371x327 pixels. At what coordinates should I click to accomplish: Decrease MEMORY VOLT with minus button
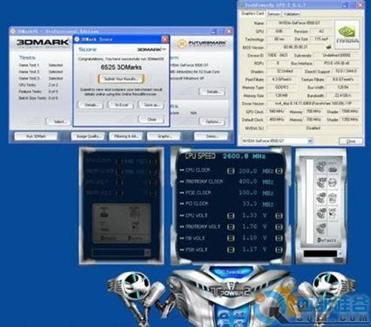(231, 227)
